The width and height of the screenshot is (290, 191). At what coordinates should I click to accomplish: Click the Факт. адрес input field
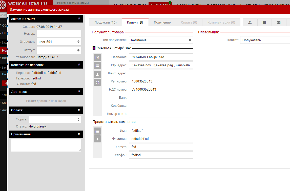(x=161, y=73)
